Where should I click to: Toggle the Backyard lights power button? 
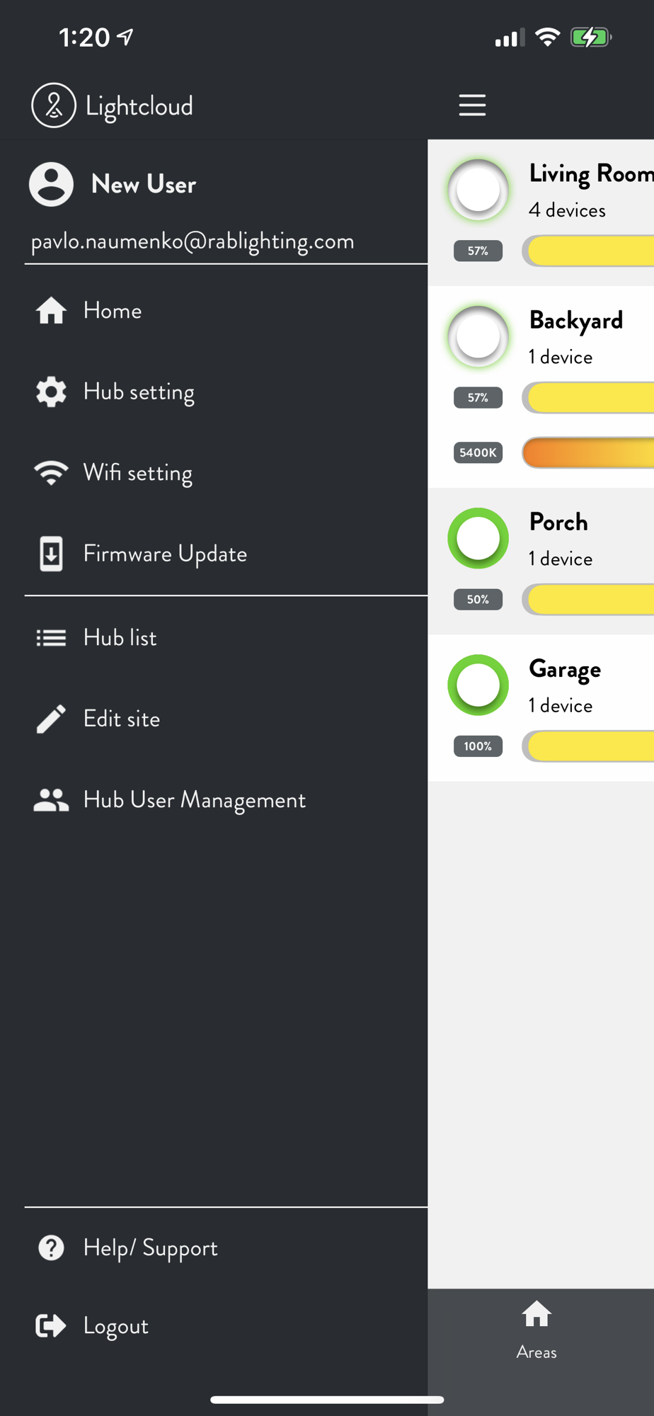[478, 336]
